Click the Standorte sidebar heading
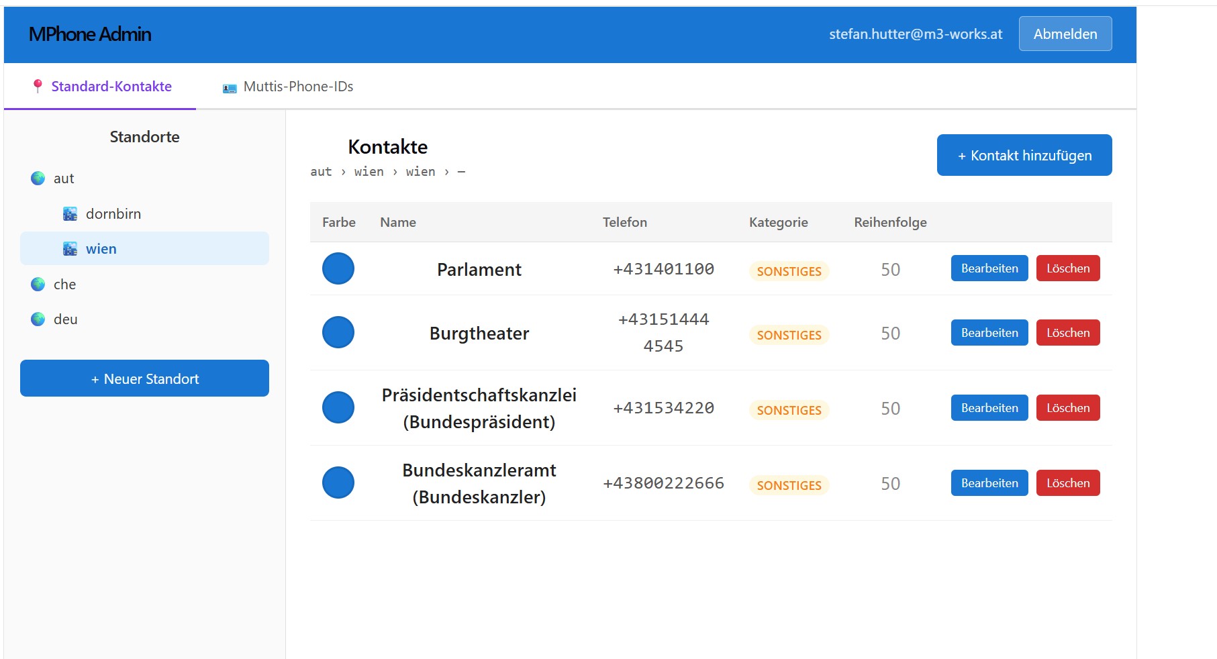The width and height of the screenshot is (1217, 659). click(x=144, y=137)
